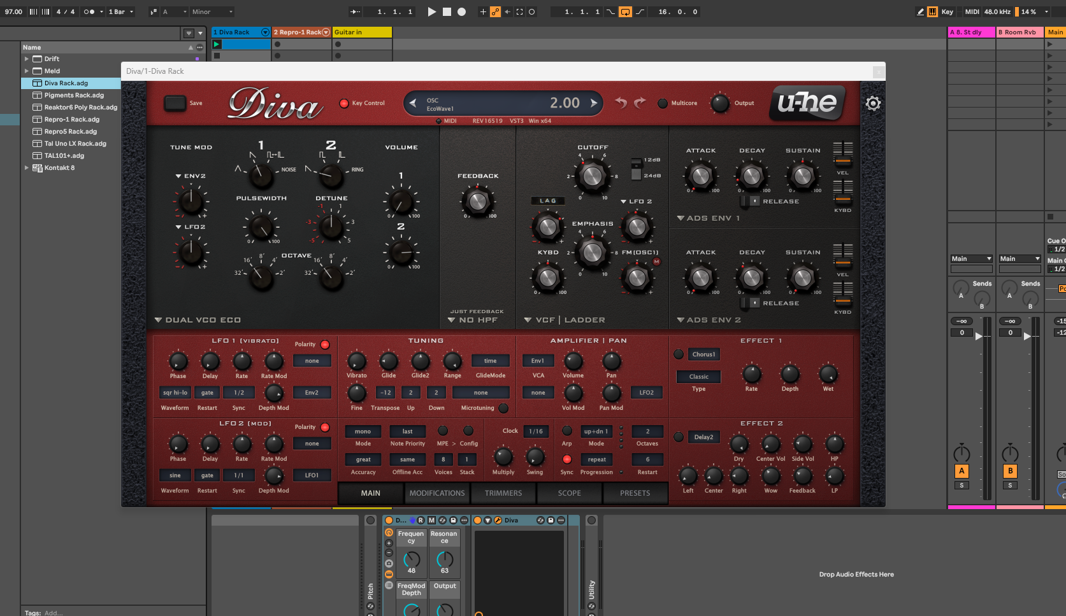
Task: Click the Feedback knob in NO HPF
Action: [x=477, y=202]
